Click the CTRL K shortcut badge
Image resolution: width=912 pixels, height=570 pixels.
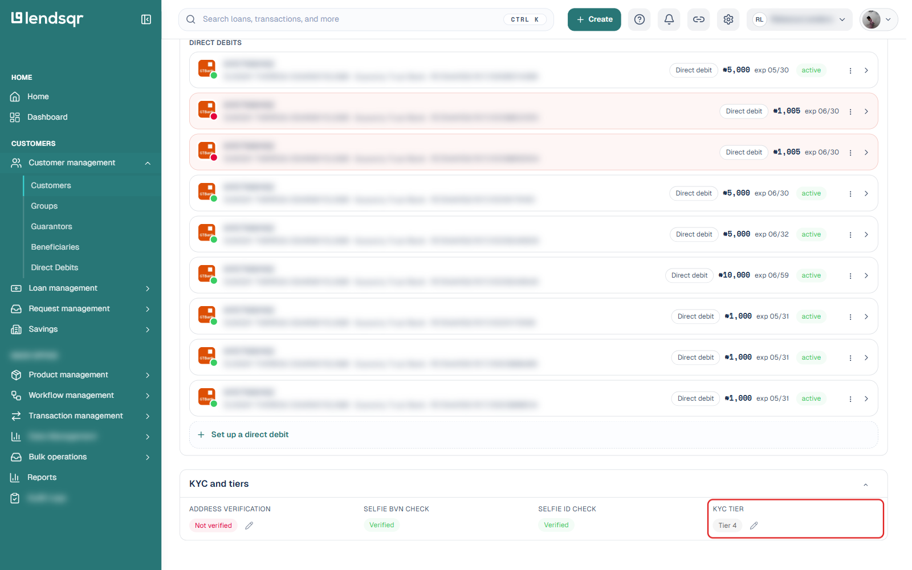pyautogui.click(x=524, y=19)
